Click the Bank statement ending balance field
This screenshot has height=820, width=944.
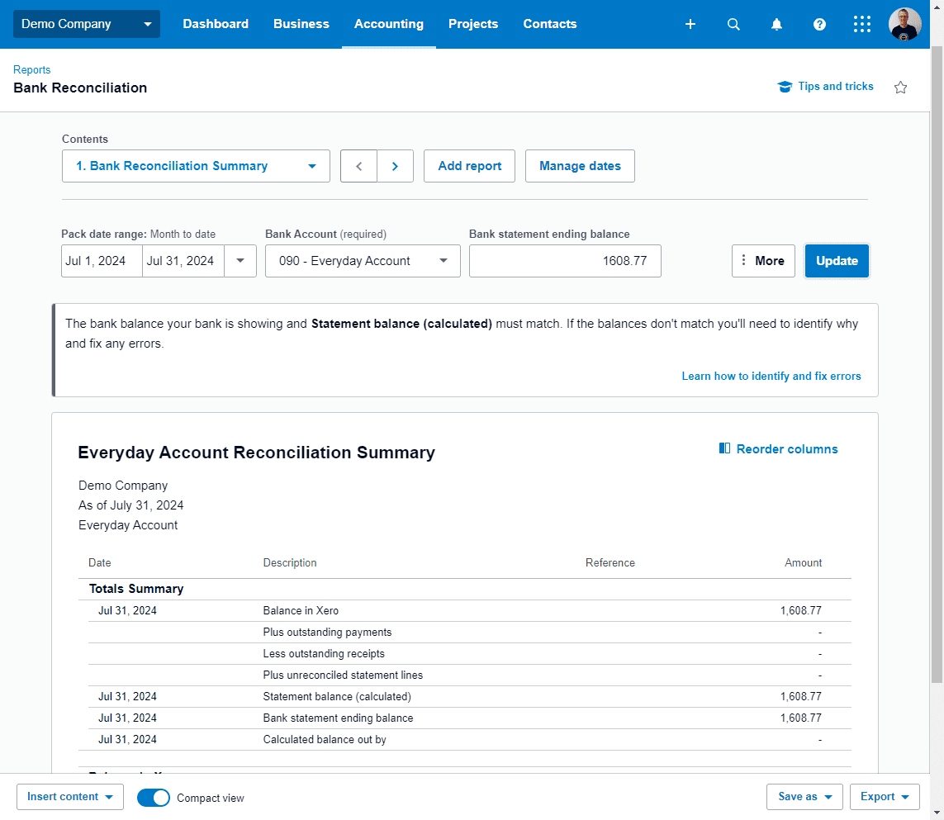pyautogui.click(x=565, y=261)
